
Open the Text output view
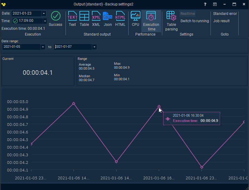[72, 19]
